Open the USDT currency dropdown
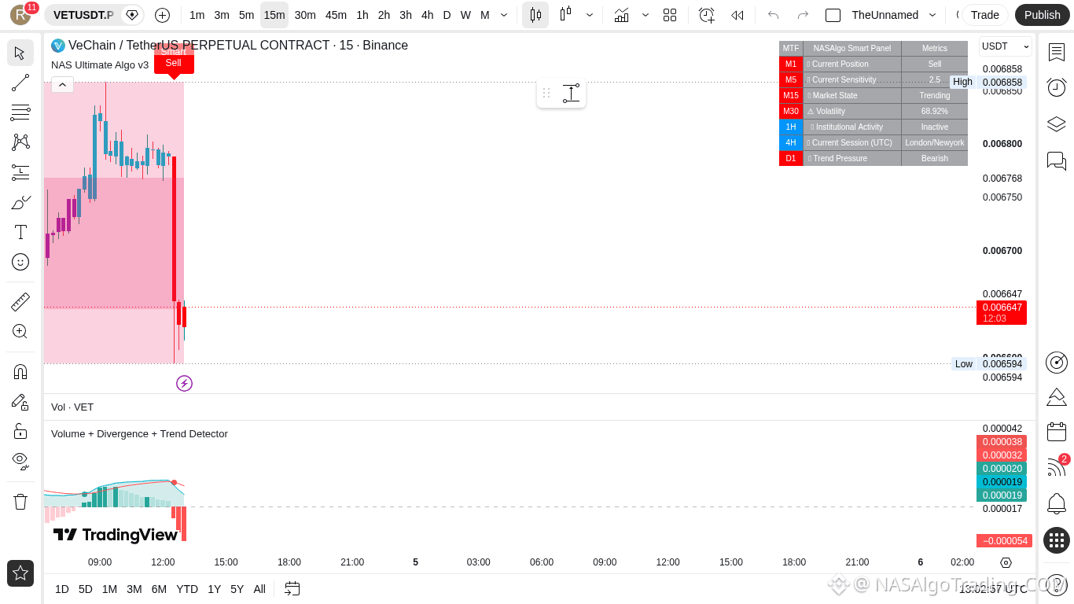 coord(1005,46)
